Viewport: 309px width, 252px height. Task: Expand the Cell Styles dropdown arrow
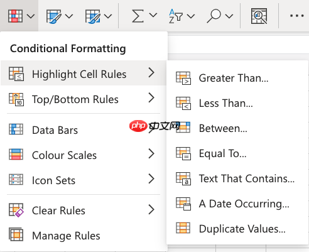(108, 16)
